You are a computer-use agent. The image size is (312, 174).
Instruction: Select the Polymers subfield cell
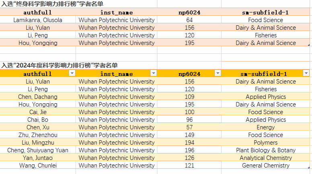point(266,143)
